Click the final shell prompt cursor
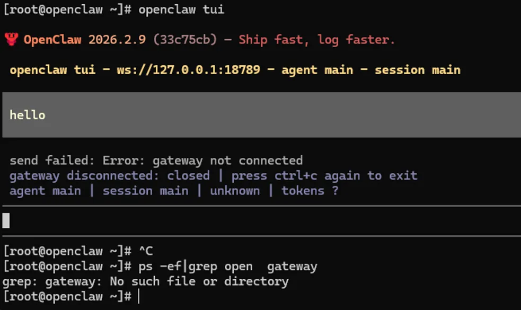 click(138, 296)
